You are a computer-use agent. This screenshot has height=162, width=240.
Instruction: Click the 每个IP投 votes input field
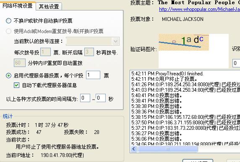pos(93,75)
